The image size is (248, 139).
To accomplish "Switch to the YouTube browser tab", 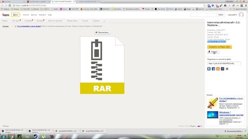I will pos(13,2).
